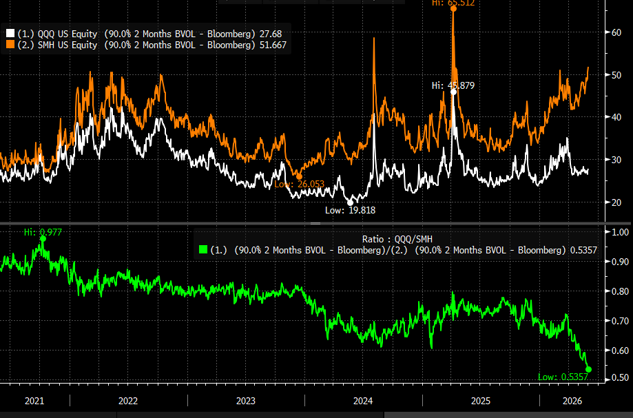The width and height of the screenshot is (633, 418).
Task: Click the 30 tick on the upper y-axis
Action: coord(616,160)
